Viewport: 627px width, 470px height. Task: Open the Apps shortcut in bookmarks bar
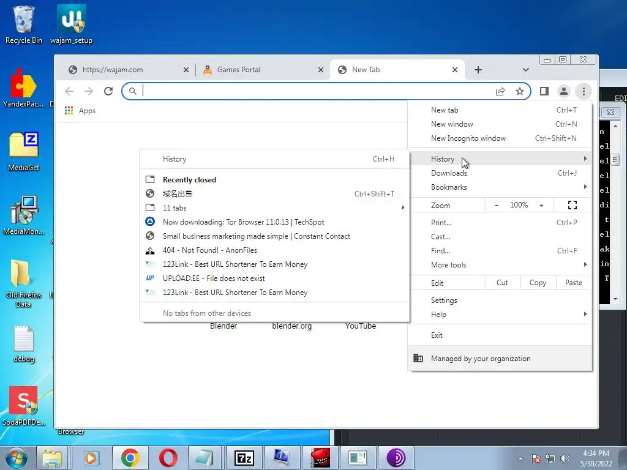[x=80, y=111]
